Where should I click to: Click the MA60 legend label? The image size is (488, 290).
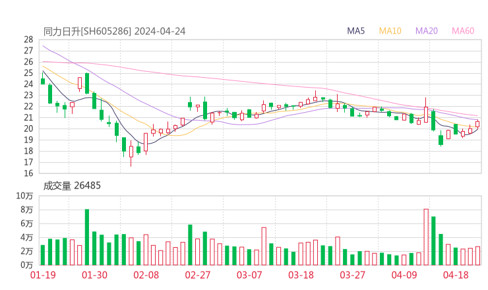coord(463,31)
